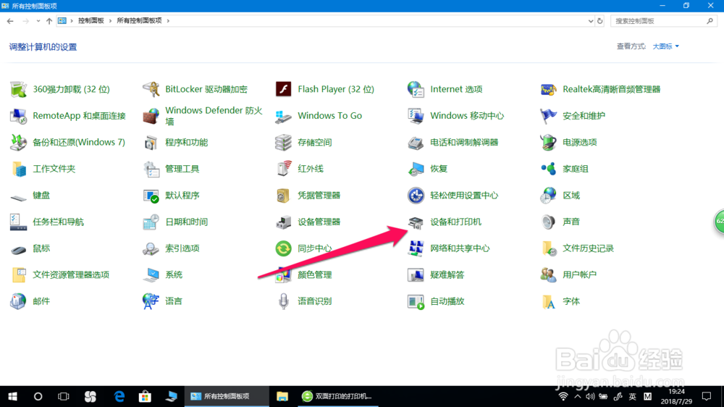724x407 pixels.
Task: Open 备份和还原(Windows 7) icon
Action: [x=19, y=142]
